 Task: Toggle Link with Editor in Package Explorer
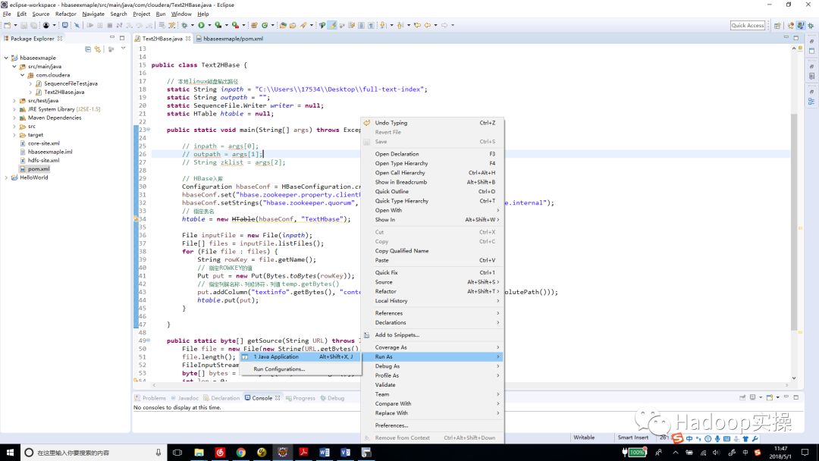[98, 49]
